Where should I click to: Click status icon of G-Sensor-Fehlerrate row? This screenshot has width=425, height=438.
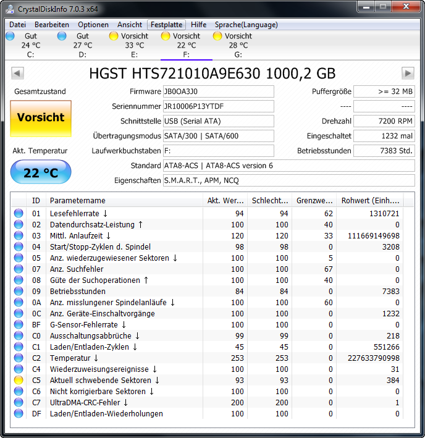click(x=19, y=324)
